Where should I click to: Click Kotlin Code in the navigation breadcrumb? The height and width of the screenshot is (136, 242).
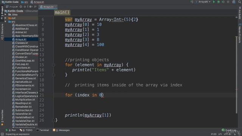click(x=10, y=2)
